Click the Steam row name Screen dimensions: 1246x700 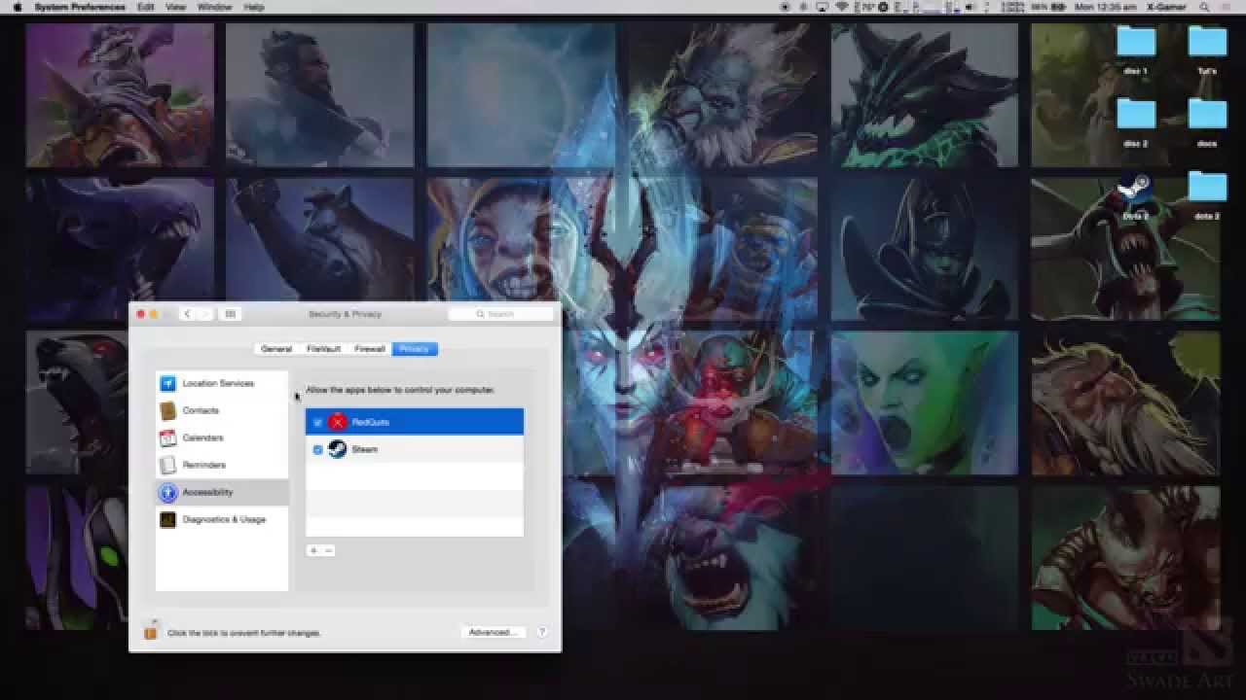[365, 449]
